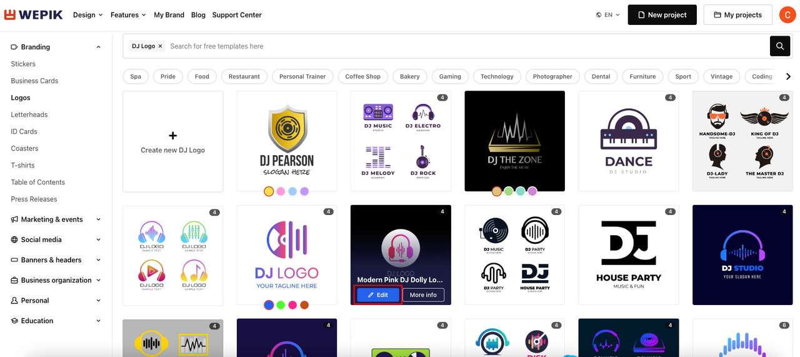This screenshot has height=357, width=800.
Task: Open the Blog link
Action: [198, 15]
